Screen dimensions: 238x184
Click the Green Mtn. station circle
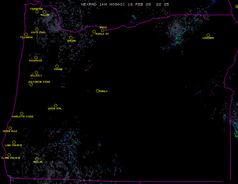point(55,106)
